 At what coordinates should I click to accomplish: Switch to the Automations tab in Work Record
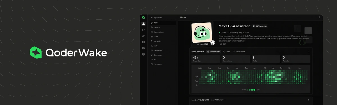coord(239,52)
